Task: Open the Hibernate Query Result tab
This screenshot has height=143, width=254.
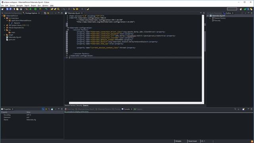Action: click(x=85, y=109)
